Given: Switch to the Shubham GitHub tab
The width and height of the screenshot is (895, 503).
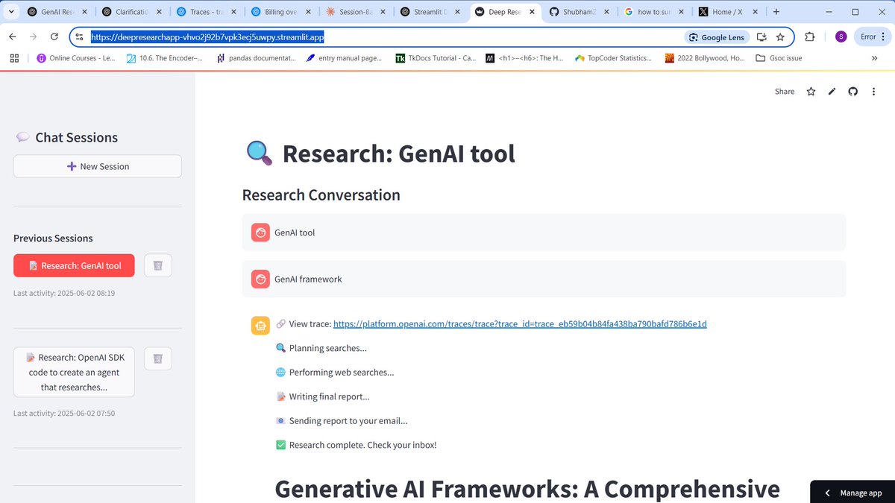Looking at the screenshot, I should point(580,12).
